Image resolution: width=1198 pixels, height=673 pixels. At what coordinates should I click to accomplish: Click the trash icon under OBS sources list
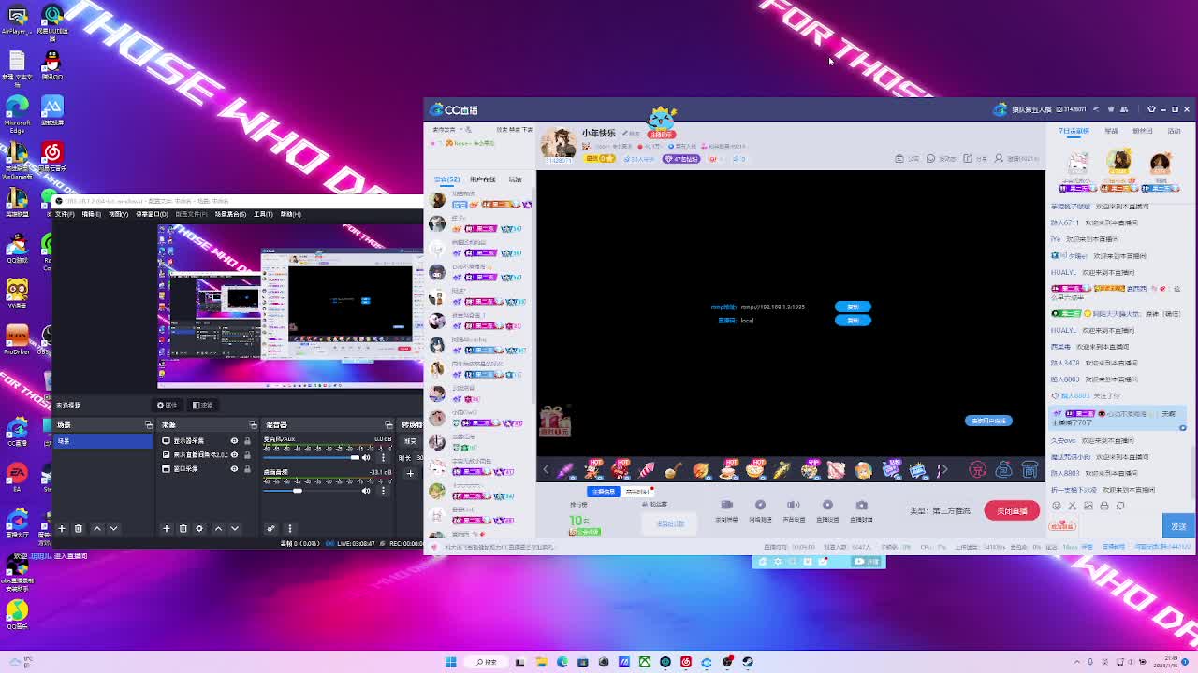[183, 529]
